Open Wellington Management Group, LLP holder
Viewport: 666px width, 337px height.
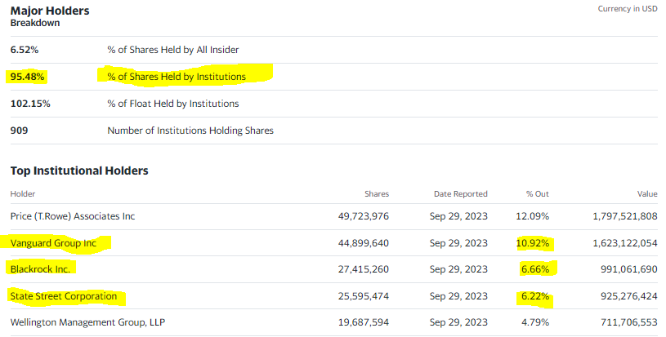(87, 322)
